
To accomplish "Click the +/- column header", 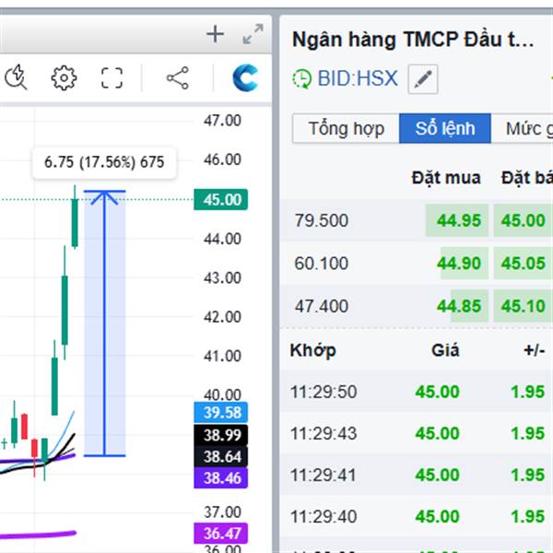I will (x=535, y=350).
